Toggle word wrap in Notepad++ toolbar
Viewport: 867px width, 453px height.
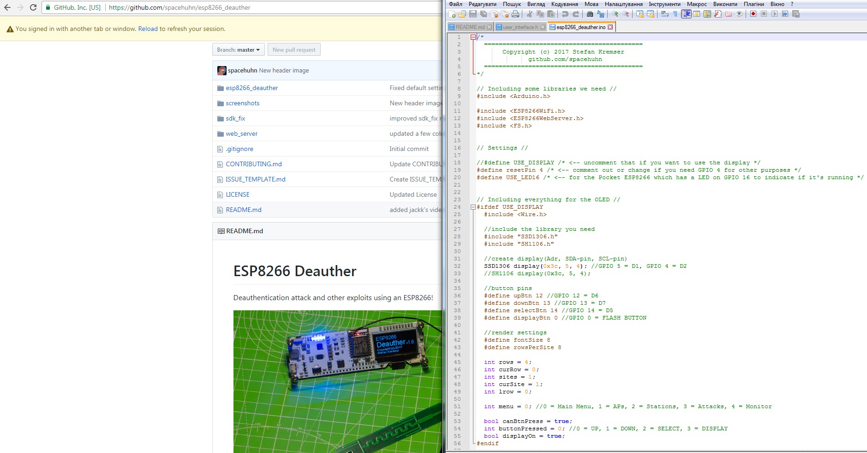coord(665,14)
